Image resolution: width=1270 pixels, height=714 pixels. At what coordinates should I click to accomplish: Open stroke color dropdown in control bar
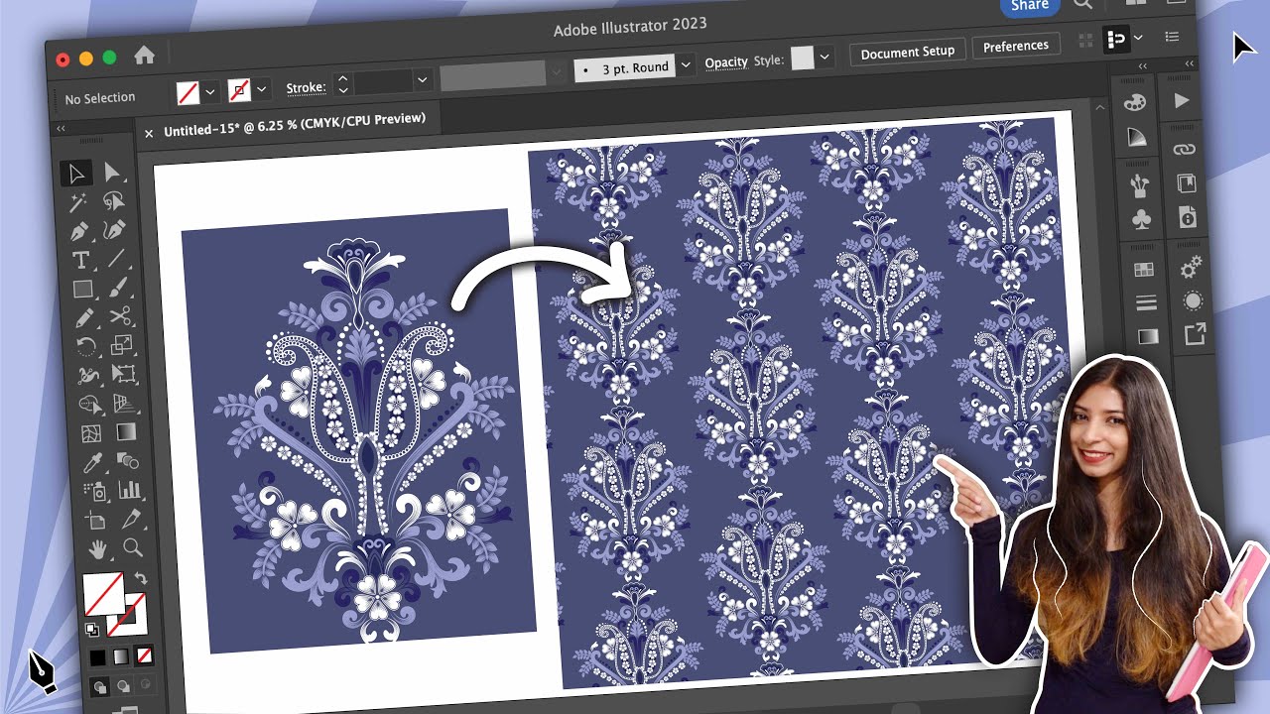pos(262,89)
